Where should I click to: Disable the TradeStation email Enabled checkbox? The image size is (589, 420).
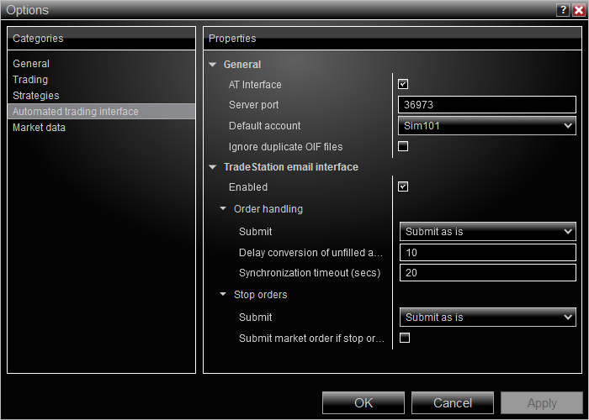tap(403, 186)
